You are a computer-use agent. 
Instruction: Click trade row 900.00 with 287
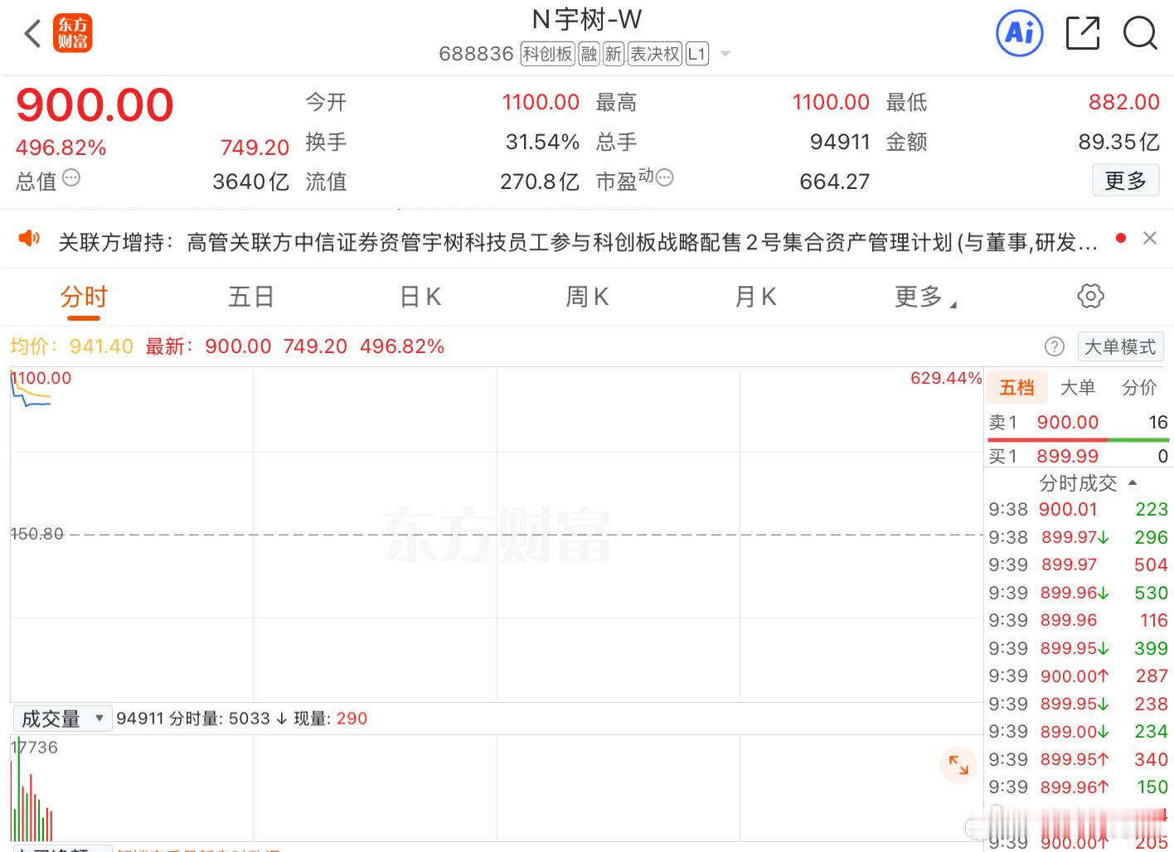tap(1078, 675)
